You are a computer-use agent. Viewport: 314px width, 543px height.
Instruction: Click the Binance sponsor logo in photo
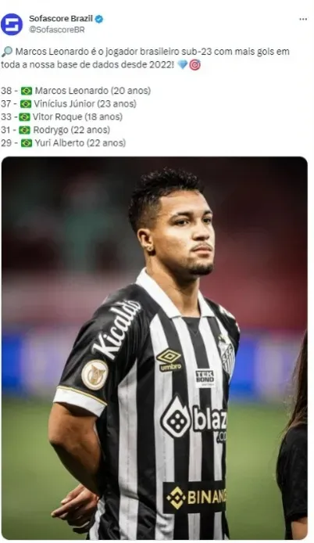tap(194, 498)
